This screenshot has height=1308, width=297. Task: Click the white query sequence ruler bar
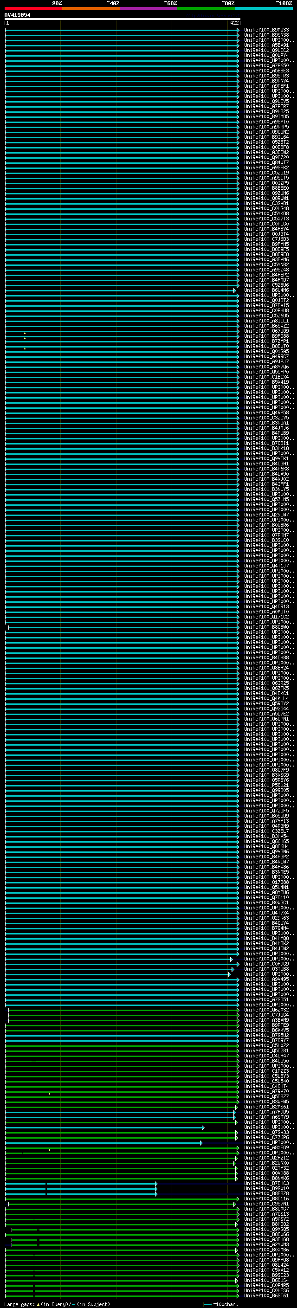(123, 19)
